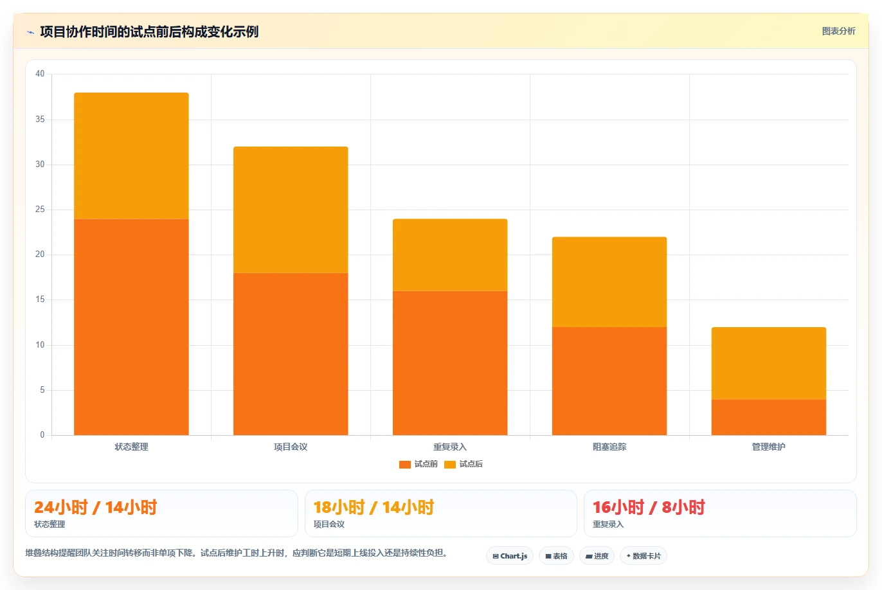Click the footnote text about 堆叠结构
The height and width of the screenshot is (590, 882).
237,553
